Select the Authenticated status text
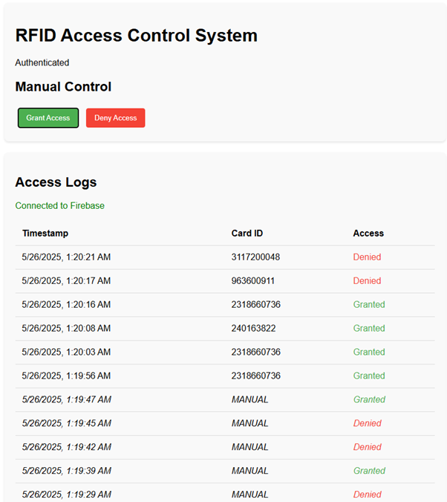Viewport: 447px width, 502px height. pos(42,62)
